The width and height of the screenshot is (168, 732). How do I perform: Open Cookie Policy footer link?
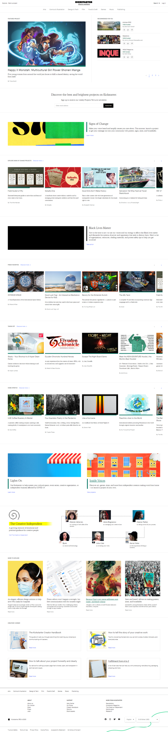tap(45, 730)
